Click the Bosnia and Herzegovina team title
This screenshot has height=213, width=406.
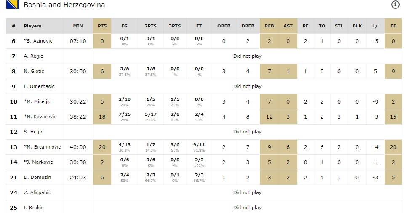[x=64, y=5]
